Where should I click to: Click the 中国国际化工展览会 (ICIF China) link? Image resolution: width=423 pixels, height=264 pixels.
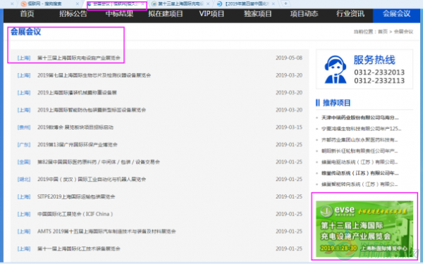pyautogui.click(x=75, y=214)
